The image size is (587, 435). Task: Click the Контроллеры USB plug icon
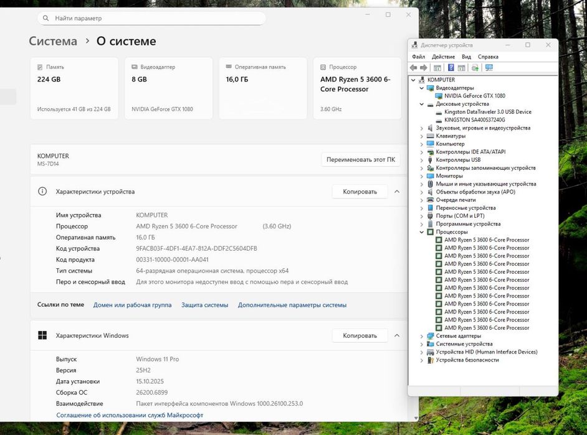point(430,160)
